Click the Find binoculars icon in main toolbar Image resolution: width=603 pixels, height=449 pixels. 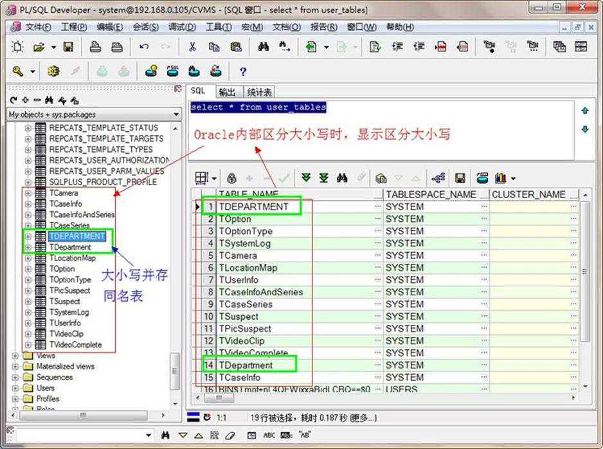click(x=264, y=47)
